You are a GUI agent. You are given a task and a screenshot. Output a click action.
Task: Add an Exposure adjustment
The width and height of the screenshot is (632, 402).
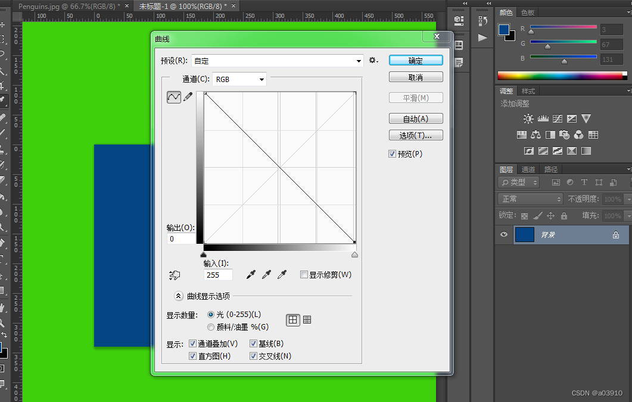[x=572, y=119]
